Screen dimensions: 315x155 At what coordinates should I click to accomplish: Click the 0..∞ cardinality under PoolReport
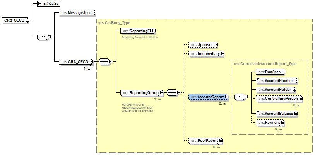[217, 147]
